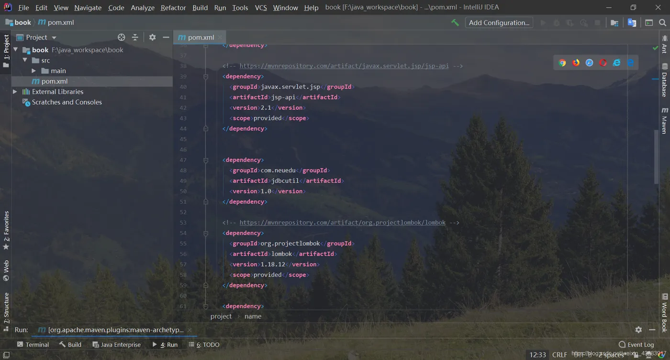Click the green Build Project hammer icon
Image resolution: width=670 pixels, height=360 pixels.
[x=455, y=22]
